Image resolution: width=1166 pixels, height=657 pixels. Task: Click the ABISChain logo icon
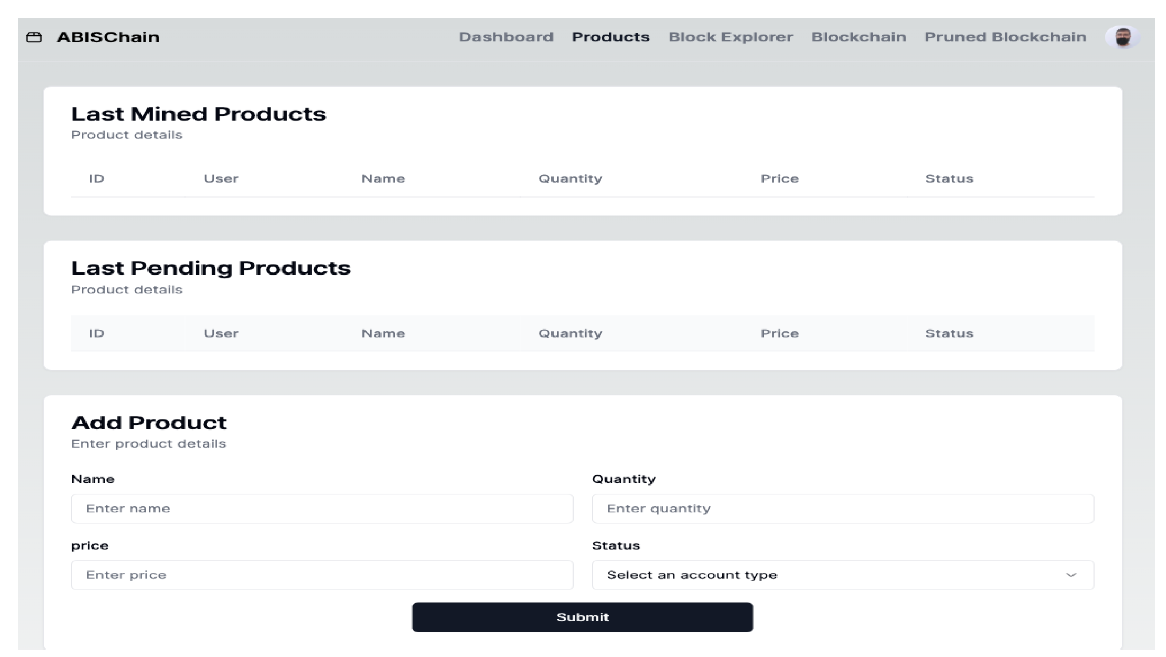[x=34, y=37]
